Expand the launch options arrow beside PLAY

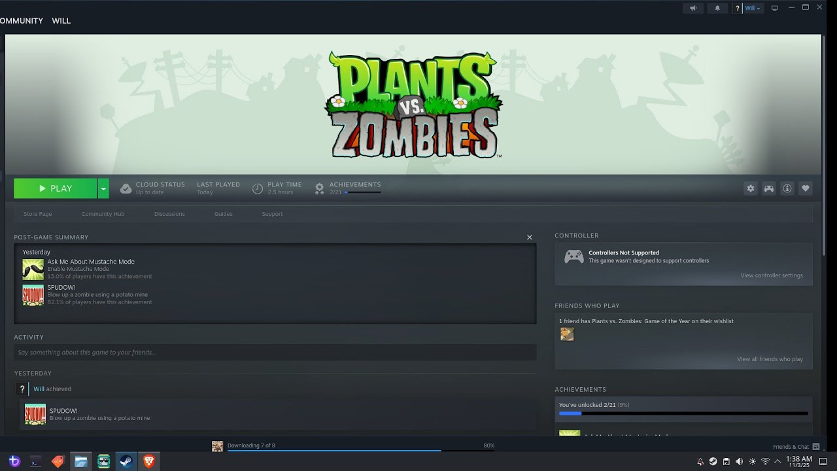coord(103,188)
